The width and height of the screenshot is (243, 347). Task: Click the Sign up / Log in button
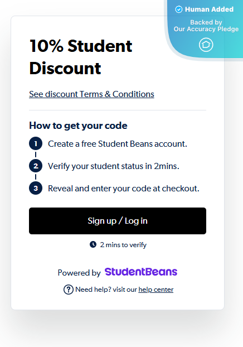coord(118,221)
